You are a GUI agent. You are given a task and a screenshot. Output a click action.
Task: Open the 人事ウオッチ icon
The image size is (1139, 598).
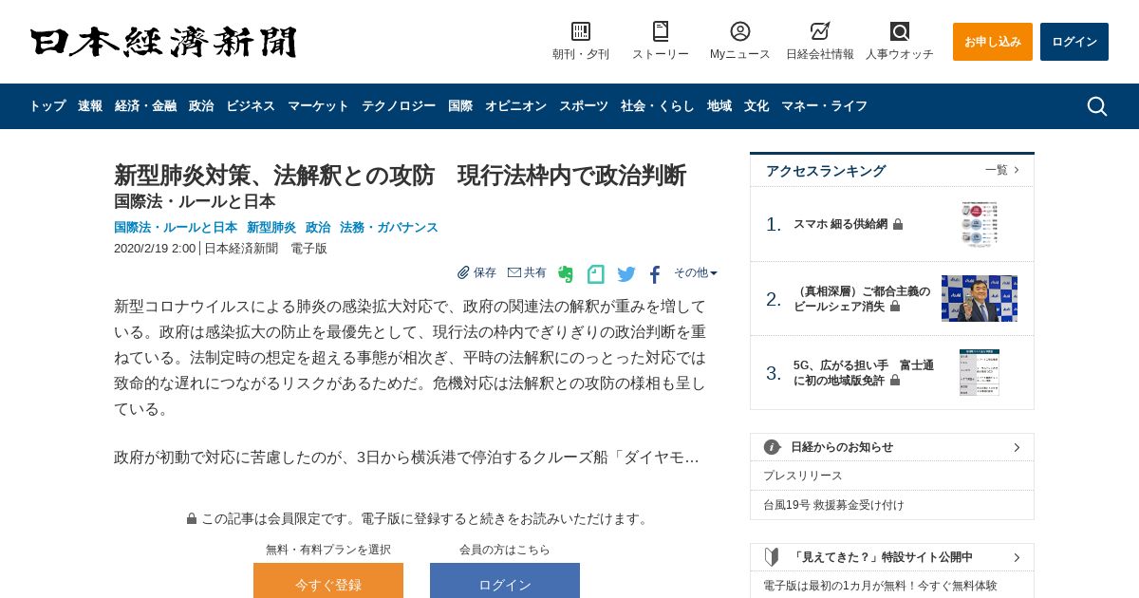[x=900, y=31]
